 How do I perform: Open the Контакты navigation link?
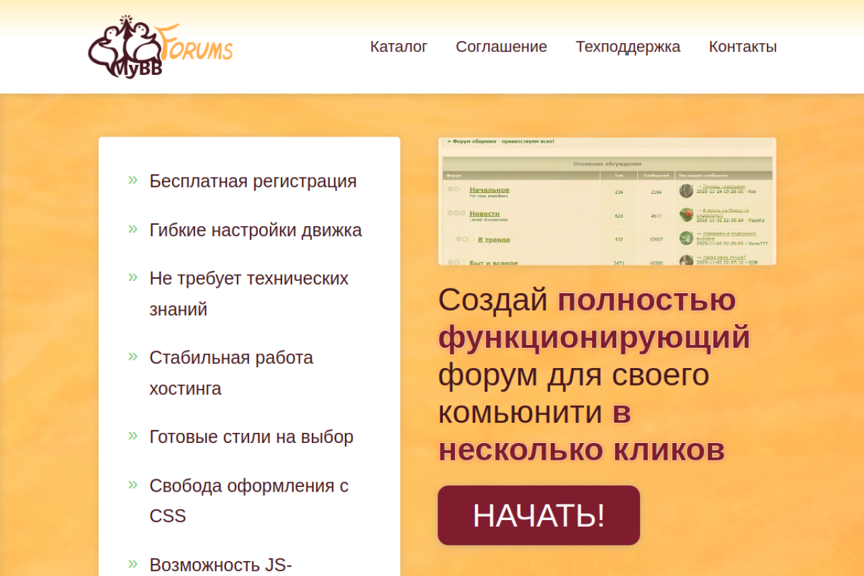pyautogui.click(x=742, y=47)
